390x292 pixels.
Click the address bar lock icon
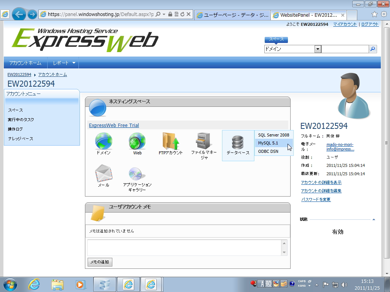[170, 14]
